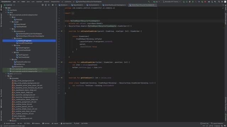Image resolution: width=227 pixels, height=127 pixels.
Task: Toggle the Structure tool window button
Action: click(x=1, y=93)
